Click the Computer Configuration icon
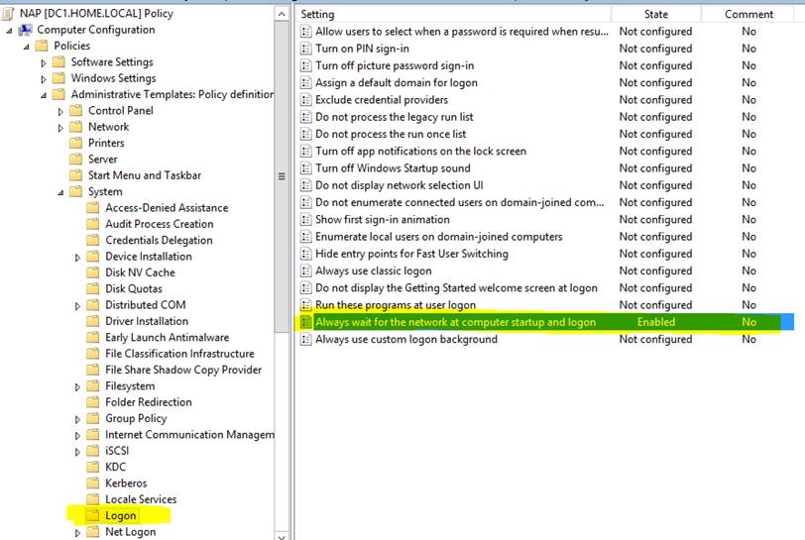Image resolution: width=805 pixels, height=540 pixels. (x=25, y=31)
